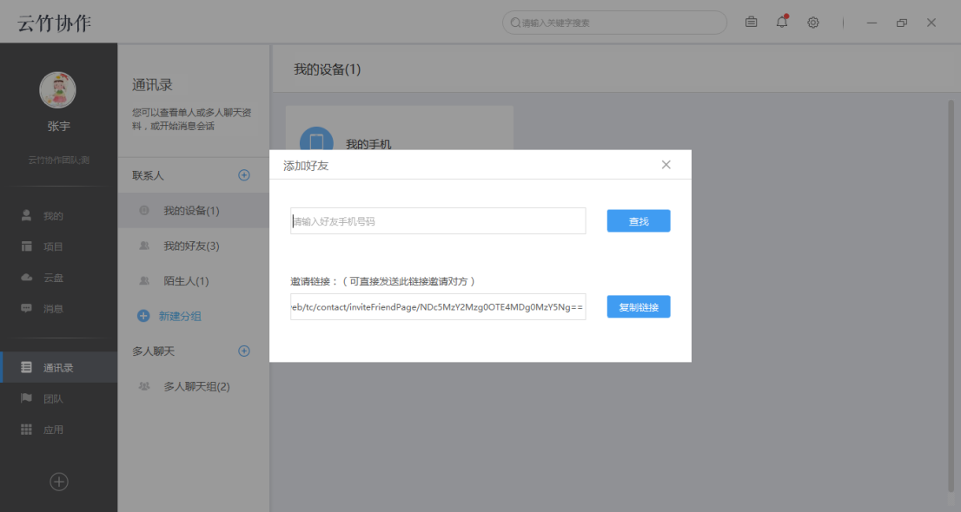Click the clipboard icon in the top bar
Viewport: 961px width, 512px height.
pyautogui.click(x=751, y=22)
